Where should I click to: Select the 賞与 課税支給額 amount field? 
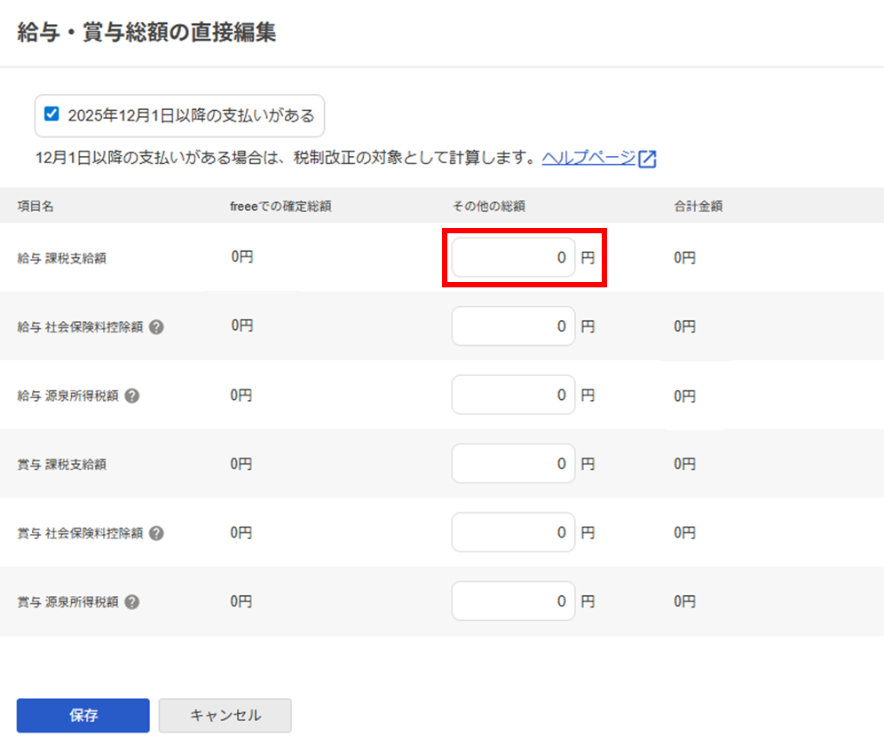[x=513, y=464]
